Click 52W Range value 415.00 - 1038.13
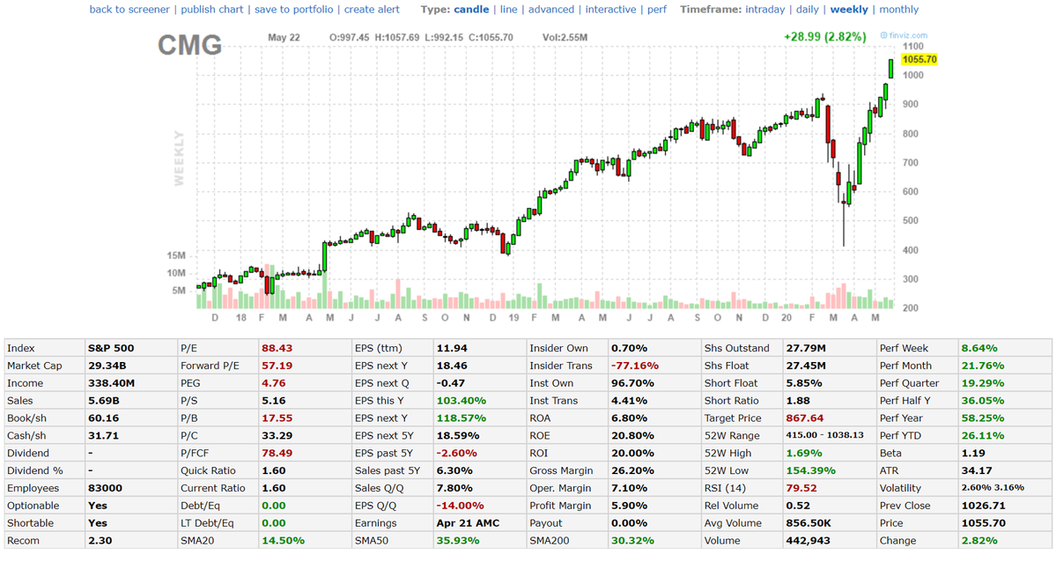 824,435
